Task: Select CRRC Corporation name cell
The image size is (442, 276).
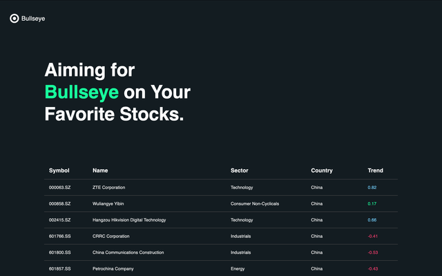Action: pyautogui.click(x=110, y=236)
